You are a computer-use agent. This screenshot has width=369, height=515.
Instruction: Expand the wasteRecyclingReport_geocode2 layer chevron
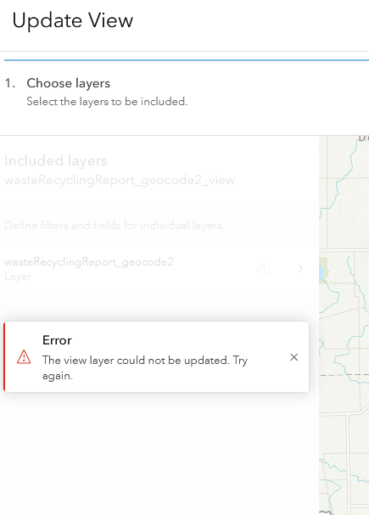pos(300,269)
